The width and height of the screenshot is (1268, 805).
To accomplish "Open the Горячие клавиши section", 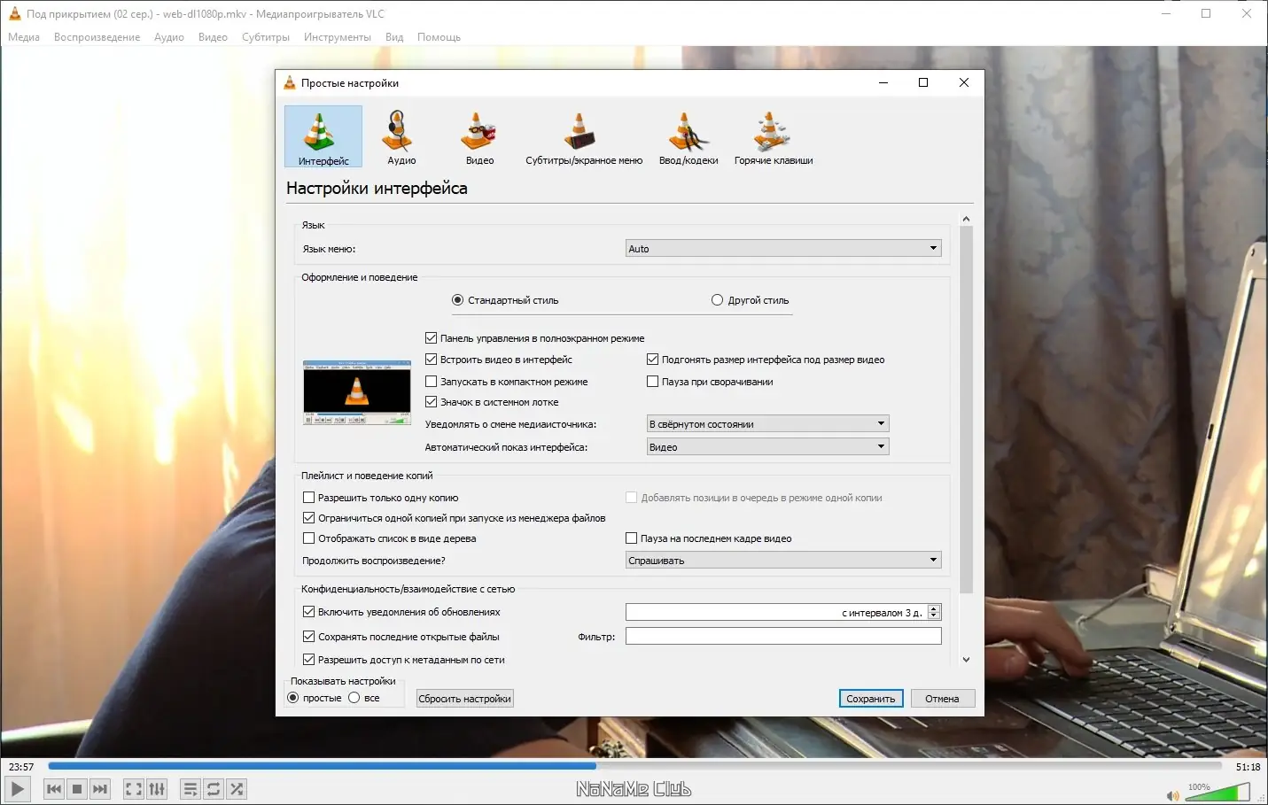I will coord(773,136).
